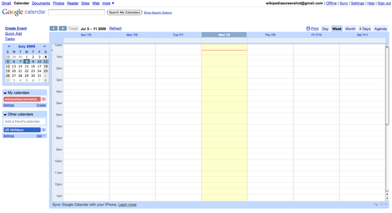Select July 22 in the mini calendar
392x213 pixels.
(x=26, y=71)
